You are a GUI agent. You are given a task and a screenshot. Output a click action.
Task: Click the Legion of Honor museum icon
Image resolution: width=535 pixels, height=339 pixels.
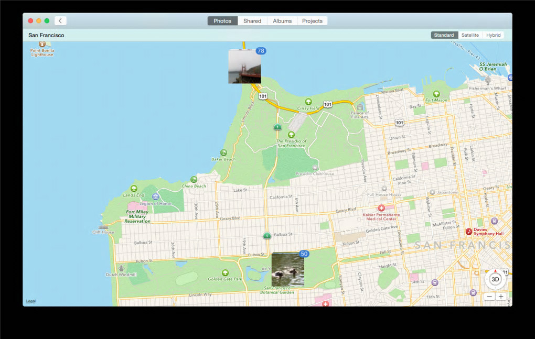tap(156, 196)
